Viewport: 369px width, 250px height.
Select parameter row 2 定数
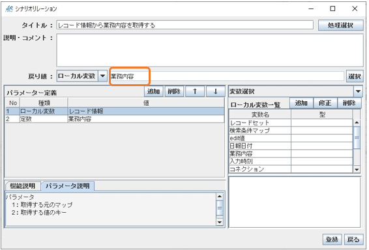(x=44, y=119)
